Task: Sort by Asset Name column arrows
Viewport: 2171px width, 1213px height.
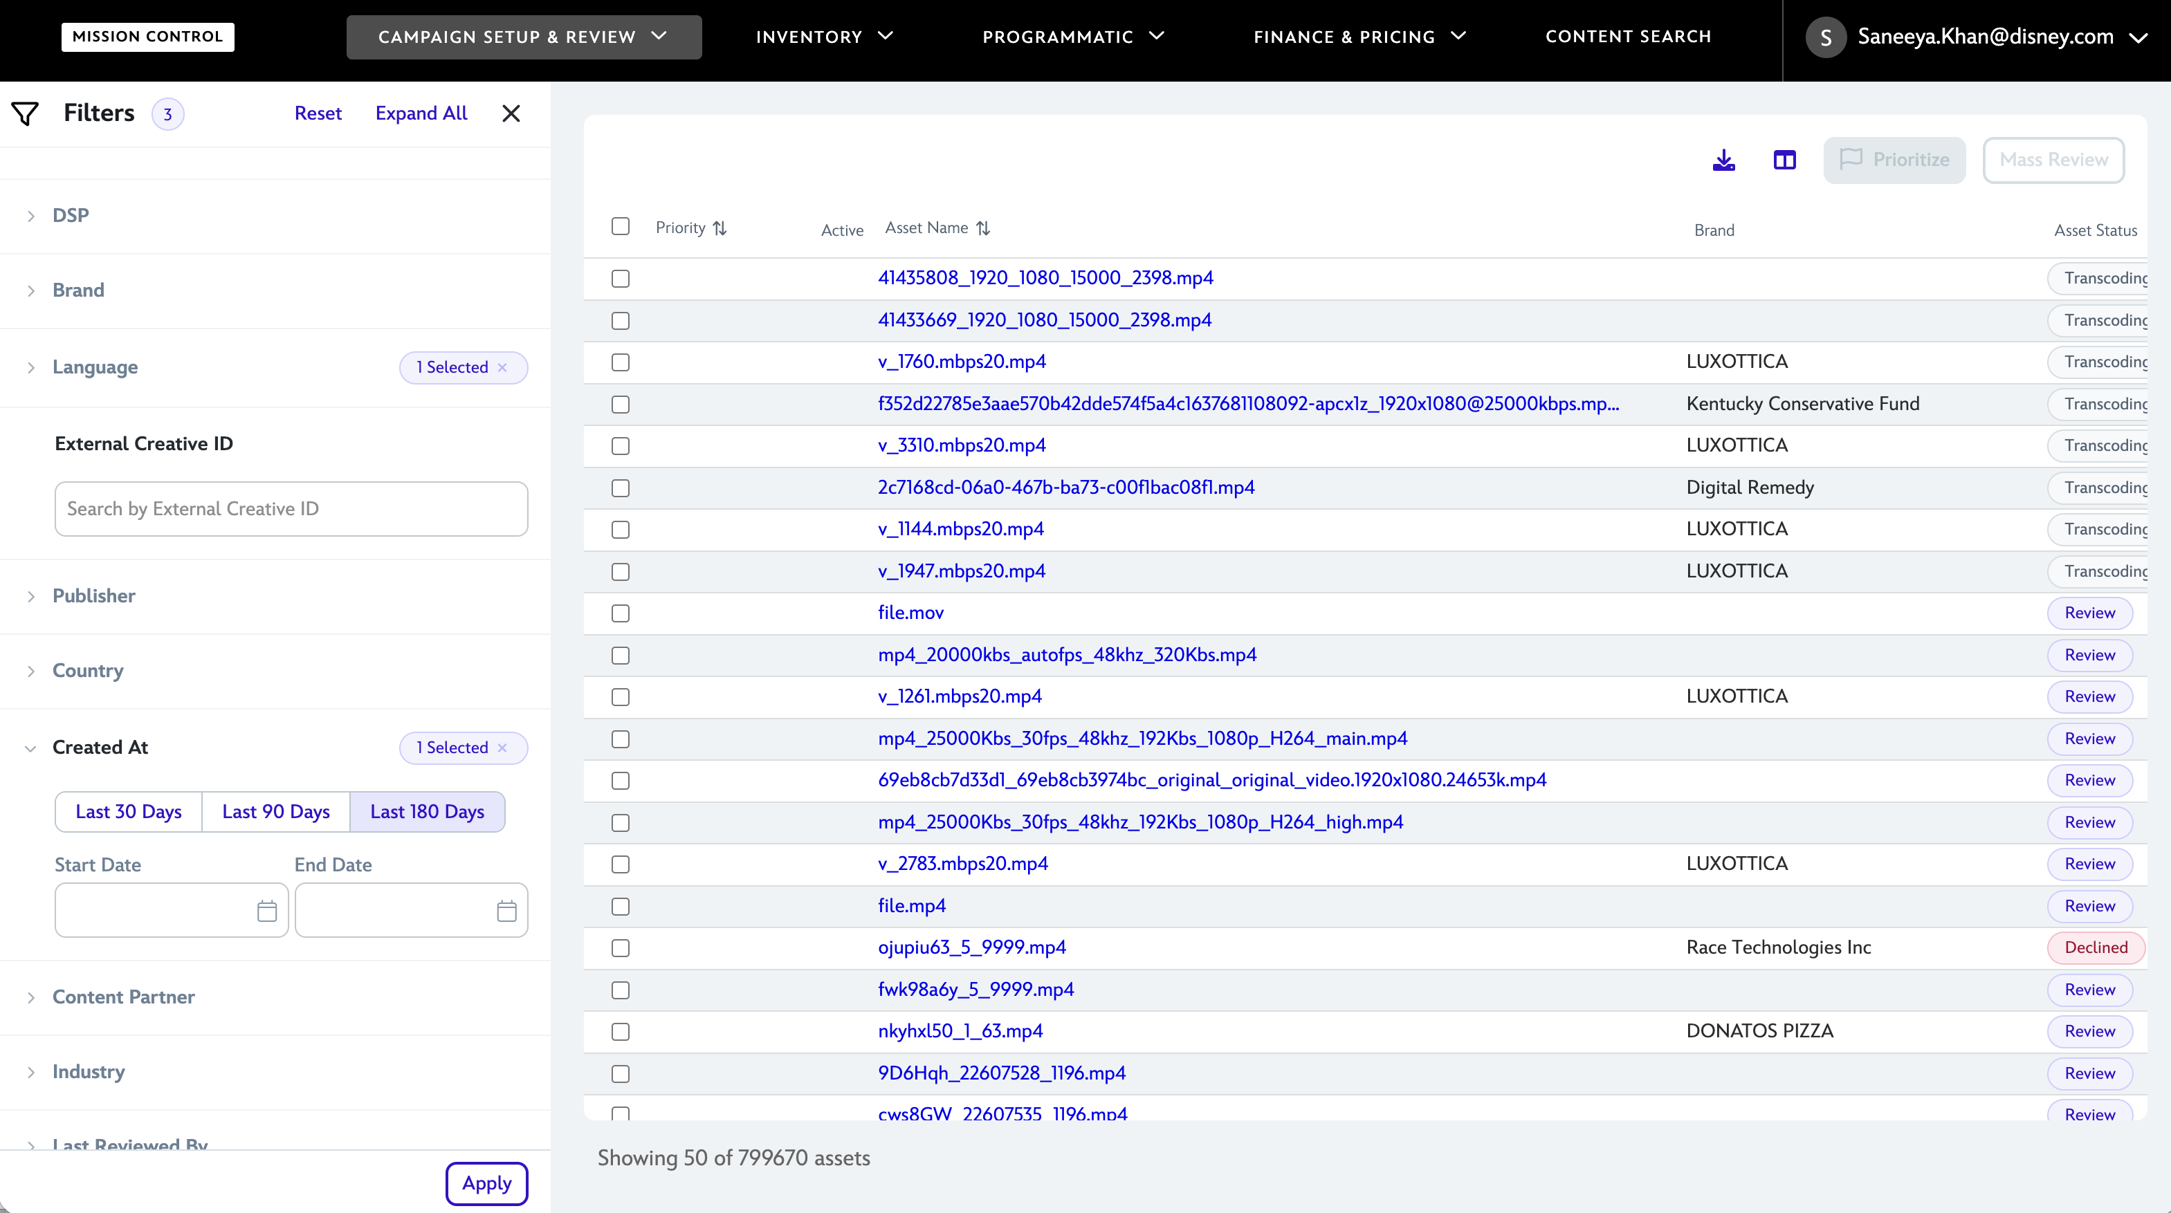Action: pyautogui.click(x=982, y=228)
